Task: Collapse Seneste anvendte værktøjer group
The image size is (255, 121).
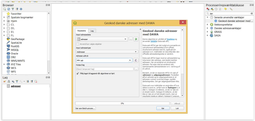Action: 208,17
